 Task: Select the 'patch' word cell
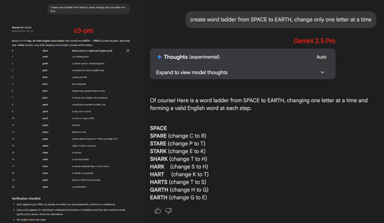coord(45,105)
